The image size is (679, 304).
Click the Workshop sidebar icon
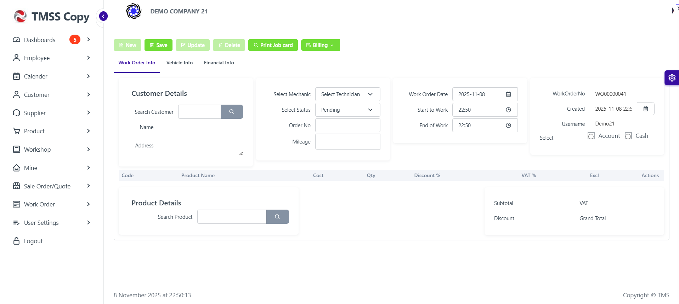click(x=16, y=149)
